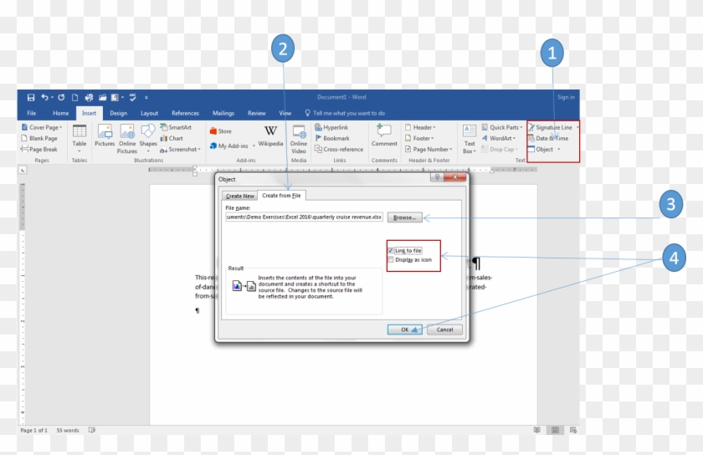Open the Customize Quick Access Toolbar arrow

click(146, 97)
